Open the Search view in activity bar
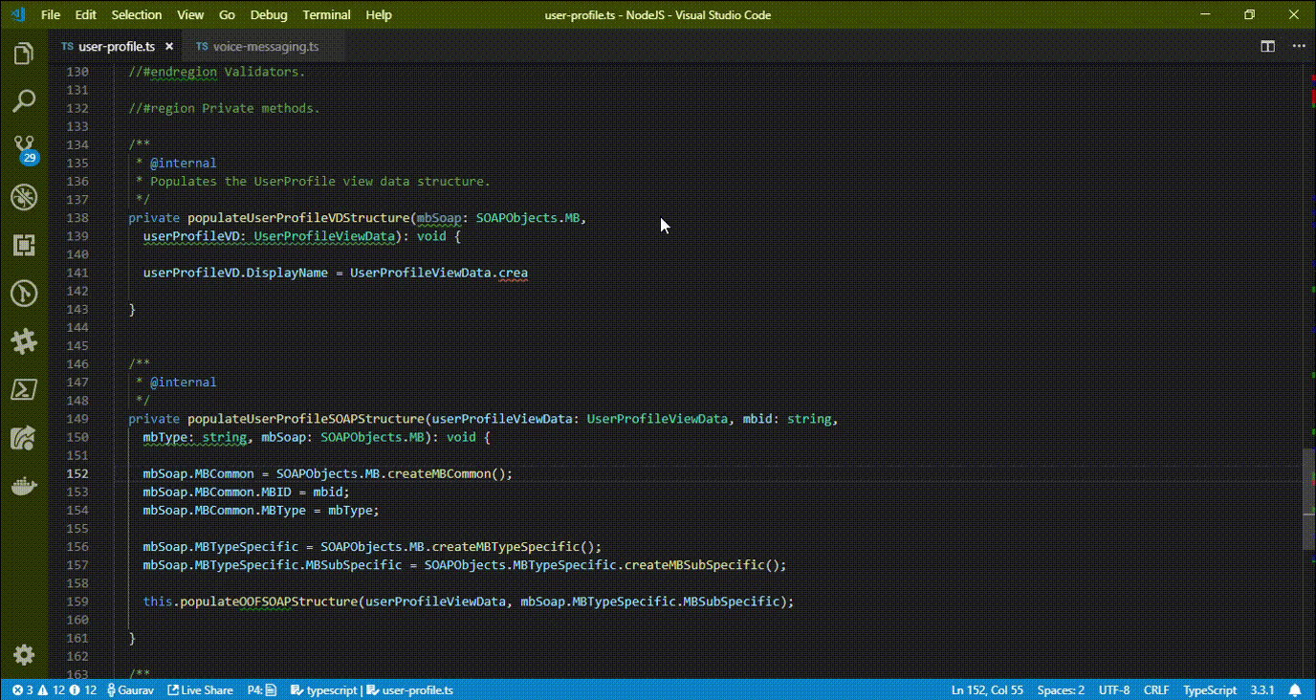The image size is (1316, 700). pyautogui.click(x=24, y=100)
